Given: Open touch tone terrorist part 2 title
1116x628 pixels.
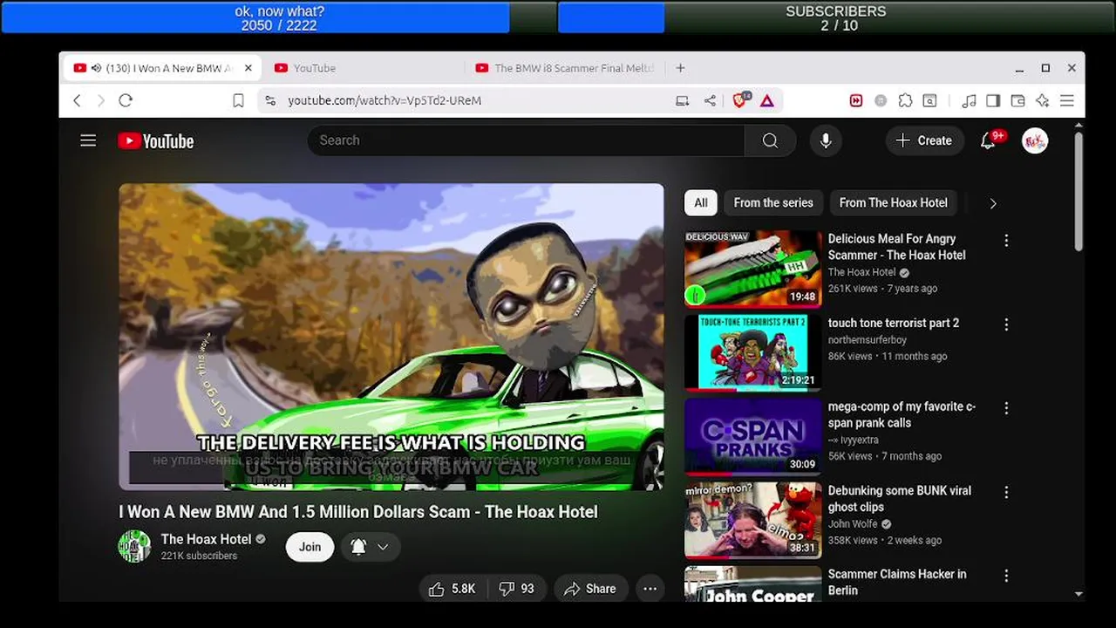Looking at the screenshot, I should pyautogui.click(x=894, y=323).
